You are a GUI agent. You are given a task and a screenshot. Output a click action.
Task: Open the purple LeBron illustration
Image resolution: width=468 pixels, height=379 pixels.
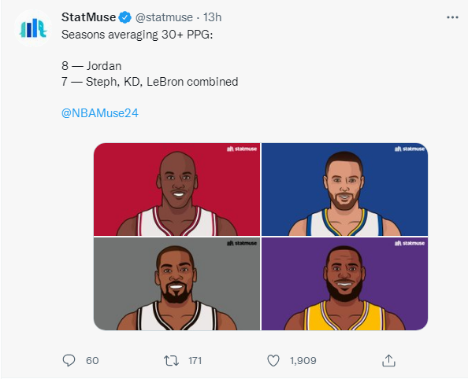[345, 284]
